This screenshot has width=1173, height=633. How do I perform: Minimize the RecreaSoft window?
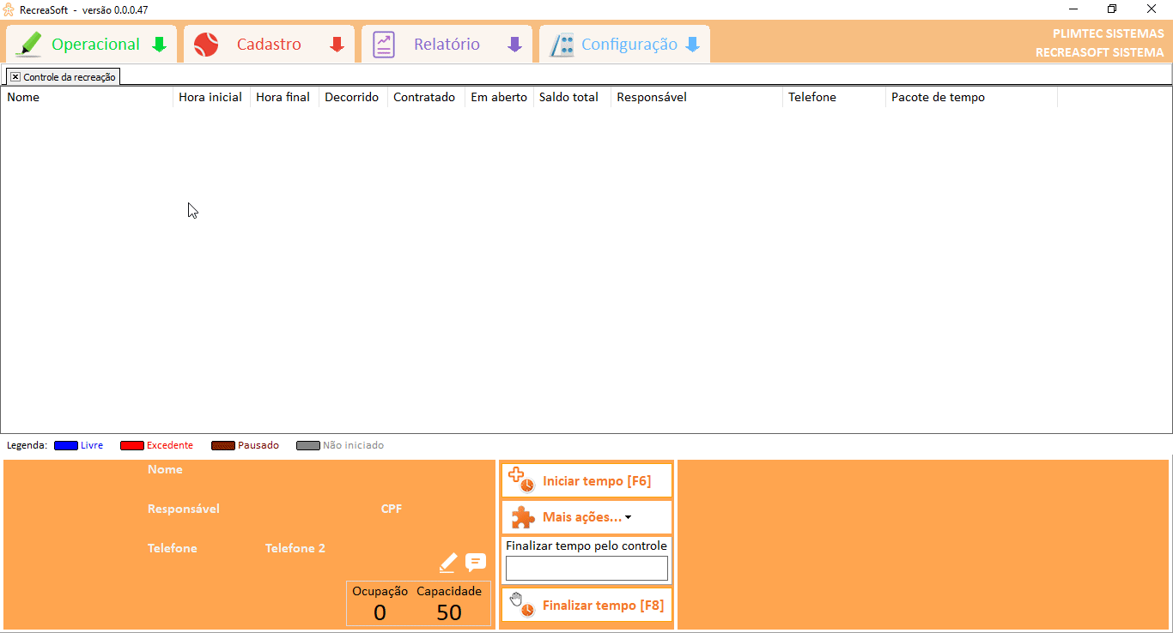point(1073,9)
